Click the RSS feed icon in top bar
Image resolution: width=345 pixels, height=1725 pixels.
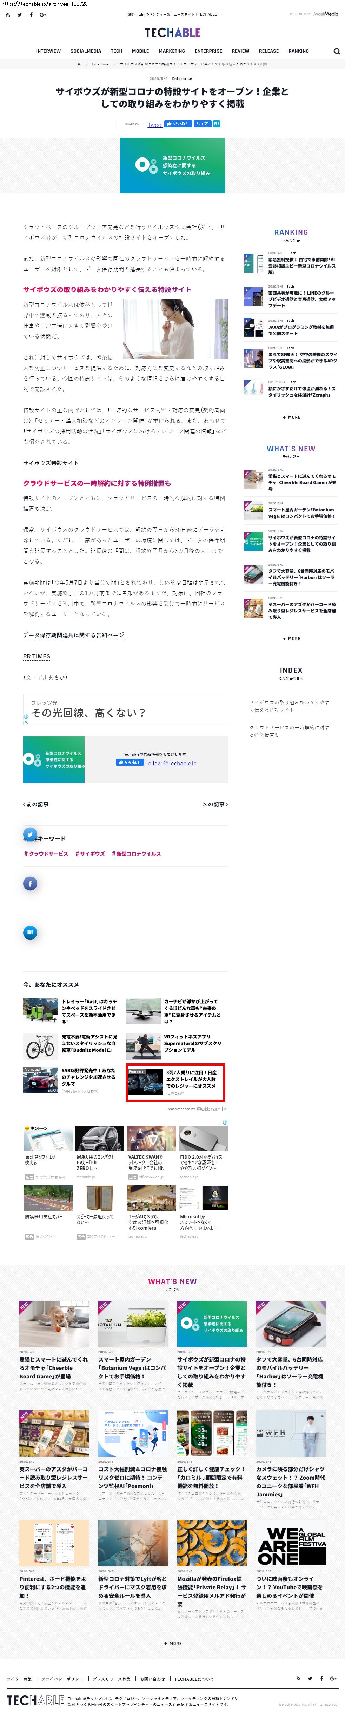8,14
